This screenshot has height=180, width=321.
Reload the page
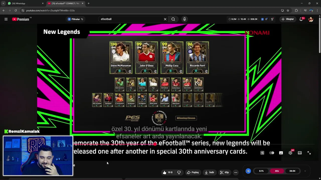coord(16,10)
